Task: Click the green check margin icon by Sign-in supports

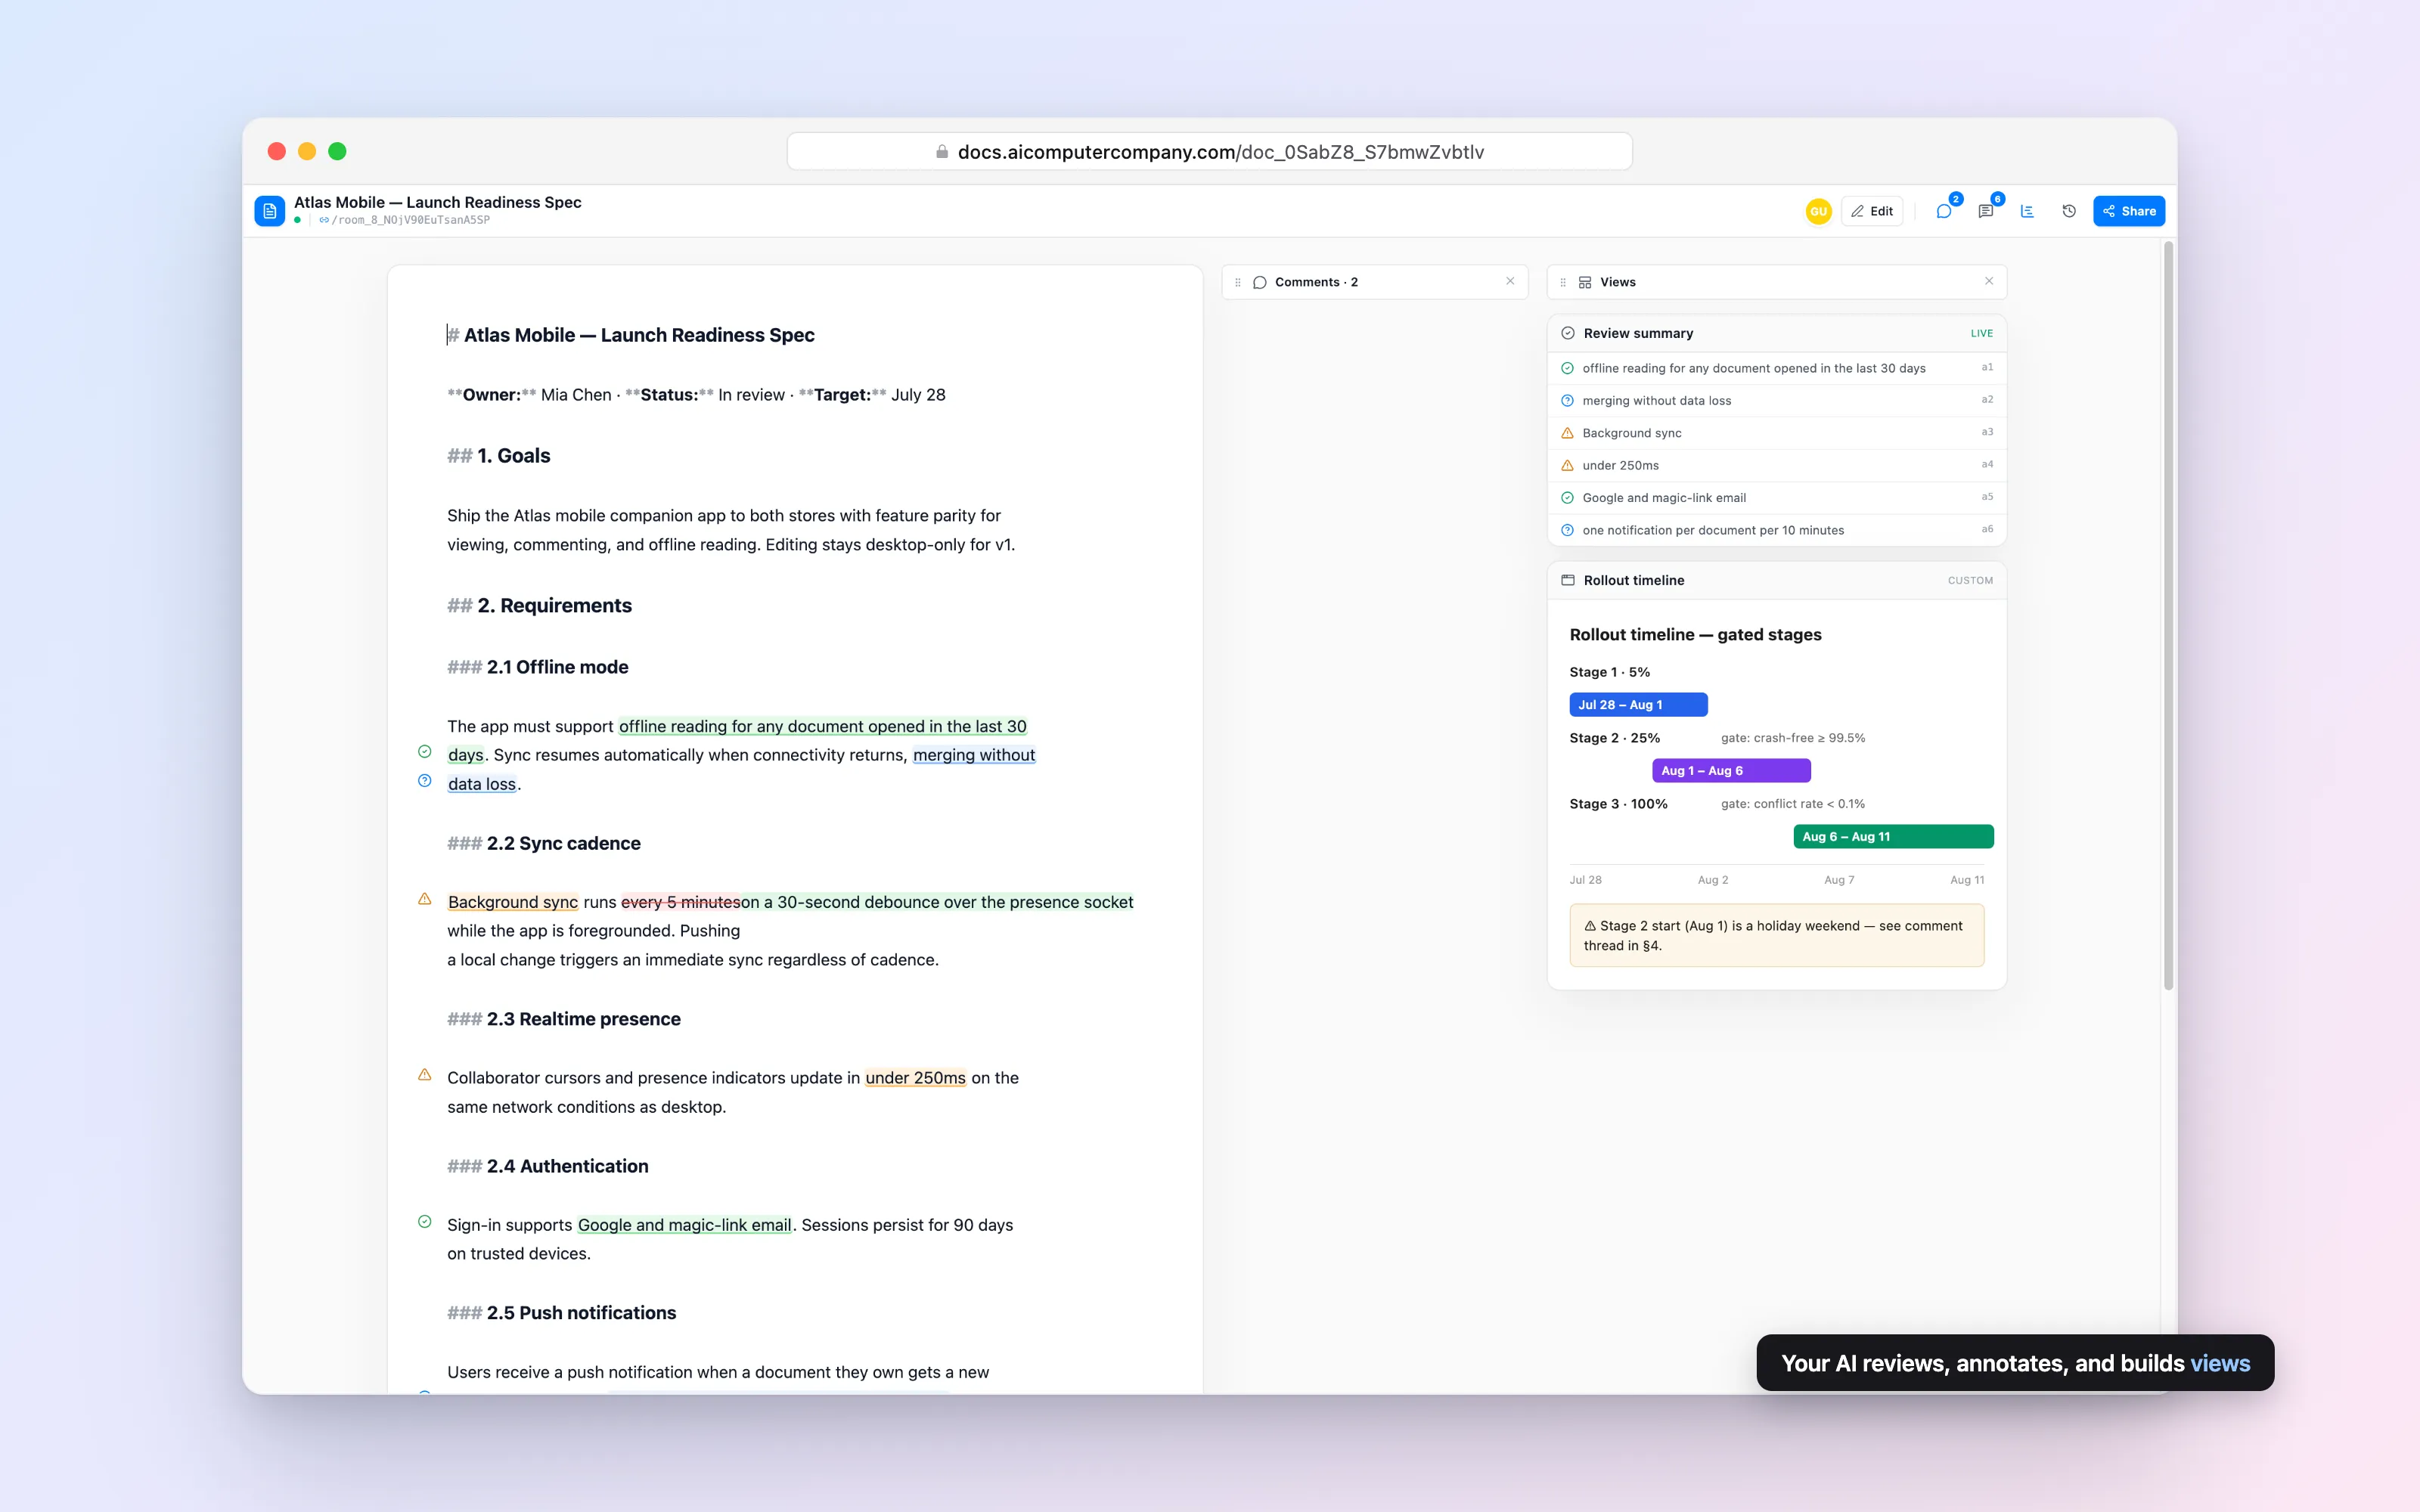Action: tap(425, 1222)
